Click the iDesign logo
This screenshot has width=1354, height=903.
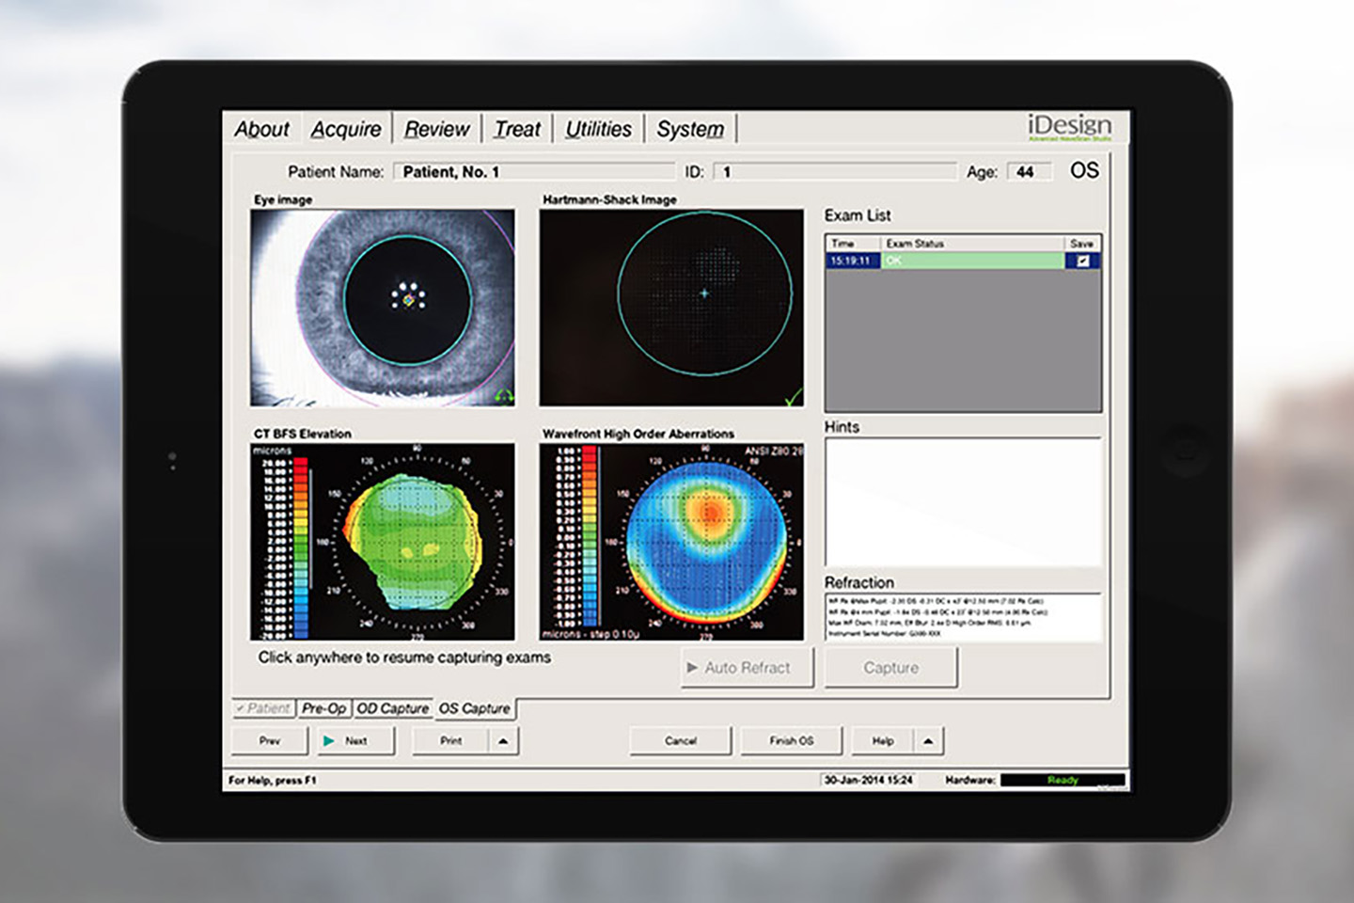(x=1069, y=127)
